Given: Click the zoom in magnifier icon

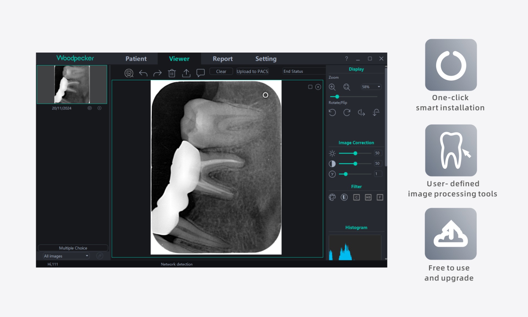Looking at the screenshot, I should pos(332,87).
